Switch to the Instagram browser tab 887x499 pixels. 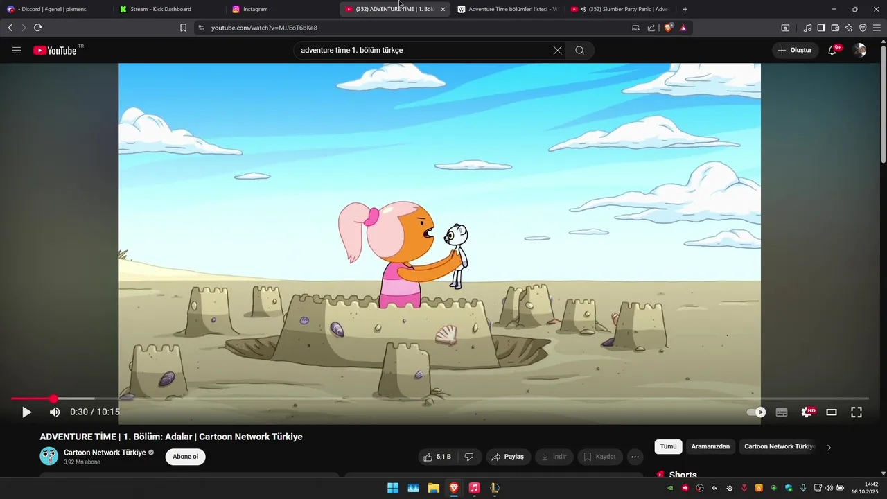tap(281, 9)
